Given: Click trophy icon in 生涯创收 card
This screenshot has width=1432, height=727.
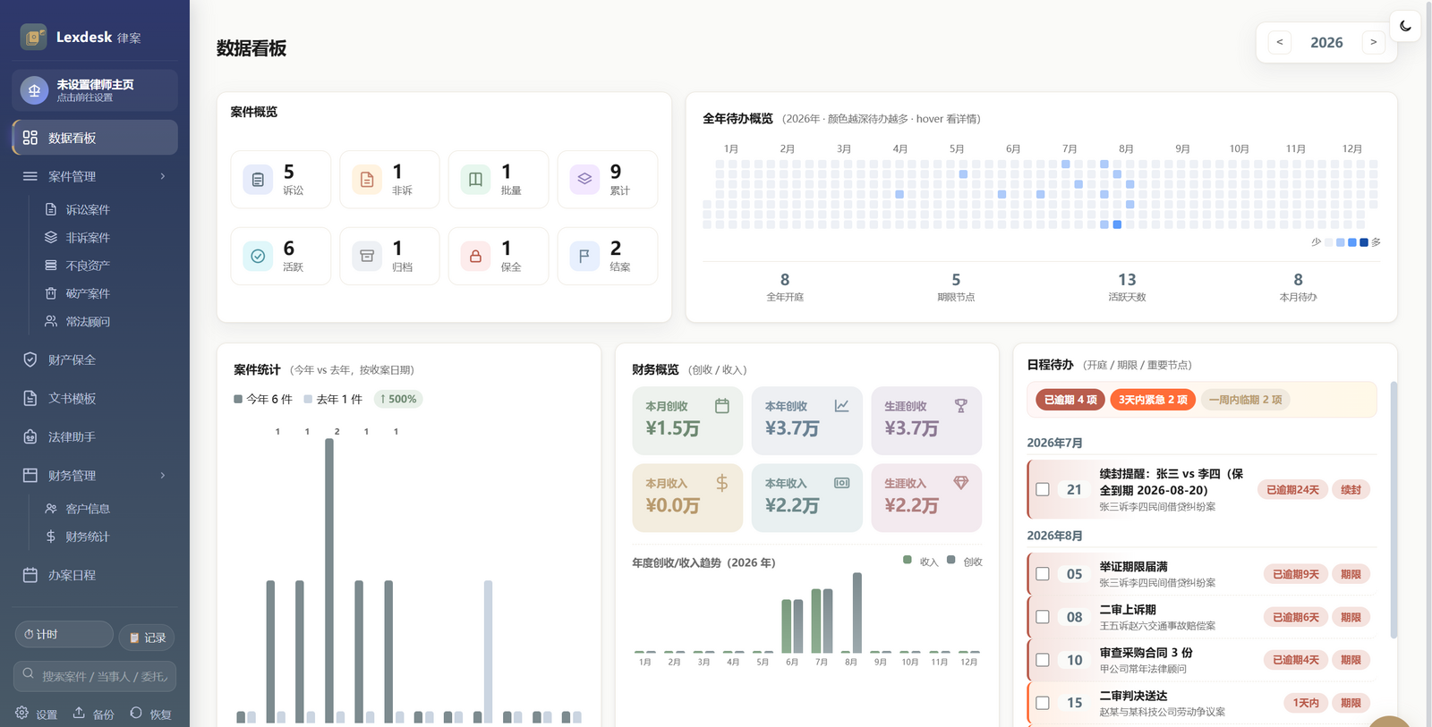Looking at the screenshot, I should 961,406.
